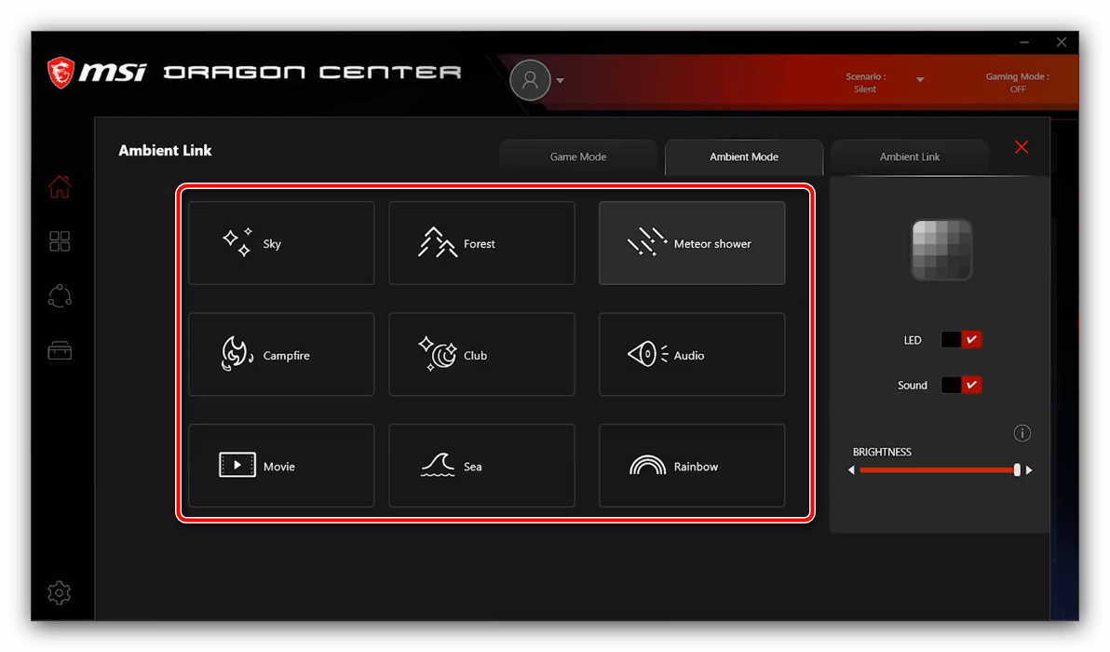This screenshot has width=1110, height=652.
Task: Click the sync circle sidebar icon
Action: pos(60,296)
